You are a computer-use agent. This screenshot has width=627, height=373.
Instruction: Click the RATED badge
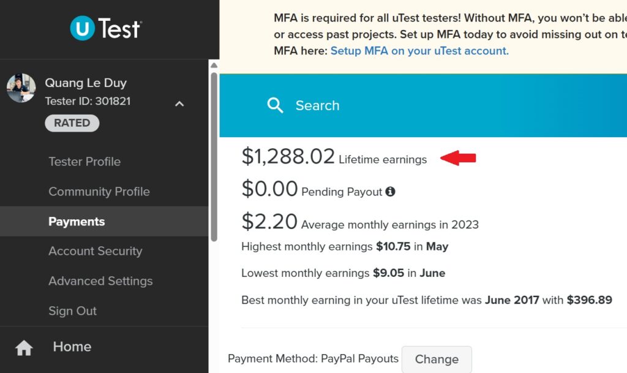[x=72, y=122]
